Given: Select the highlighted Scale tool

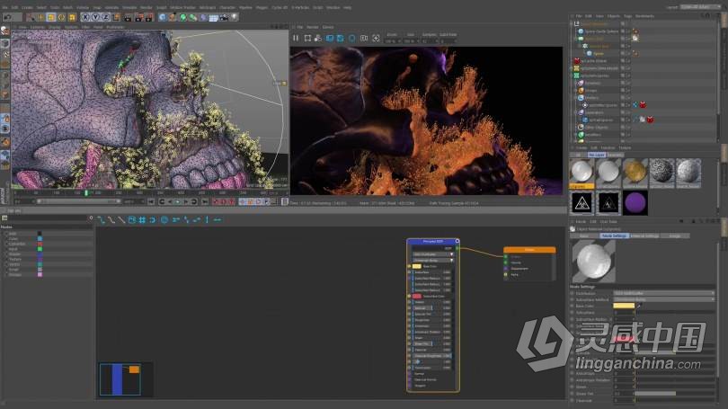Looking at the screenshot, I should click(x=51, y=17).
